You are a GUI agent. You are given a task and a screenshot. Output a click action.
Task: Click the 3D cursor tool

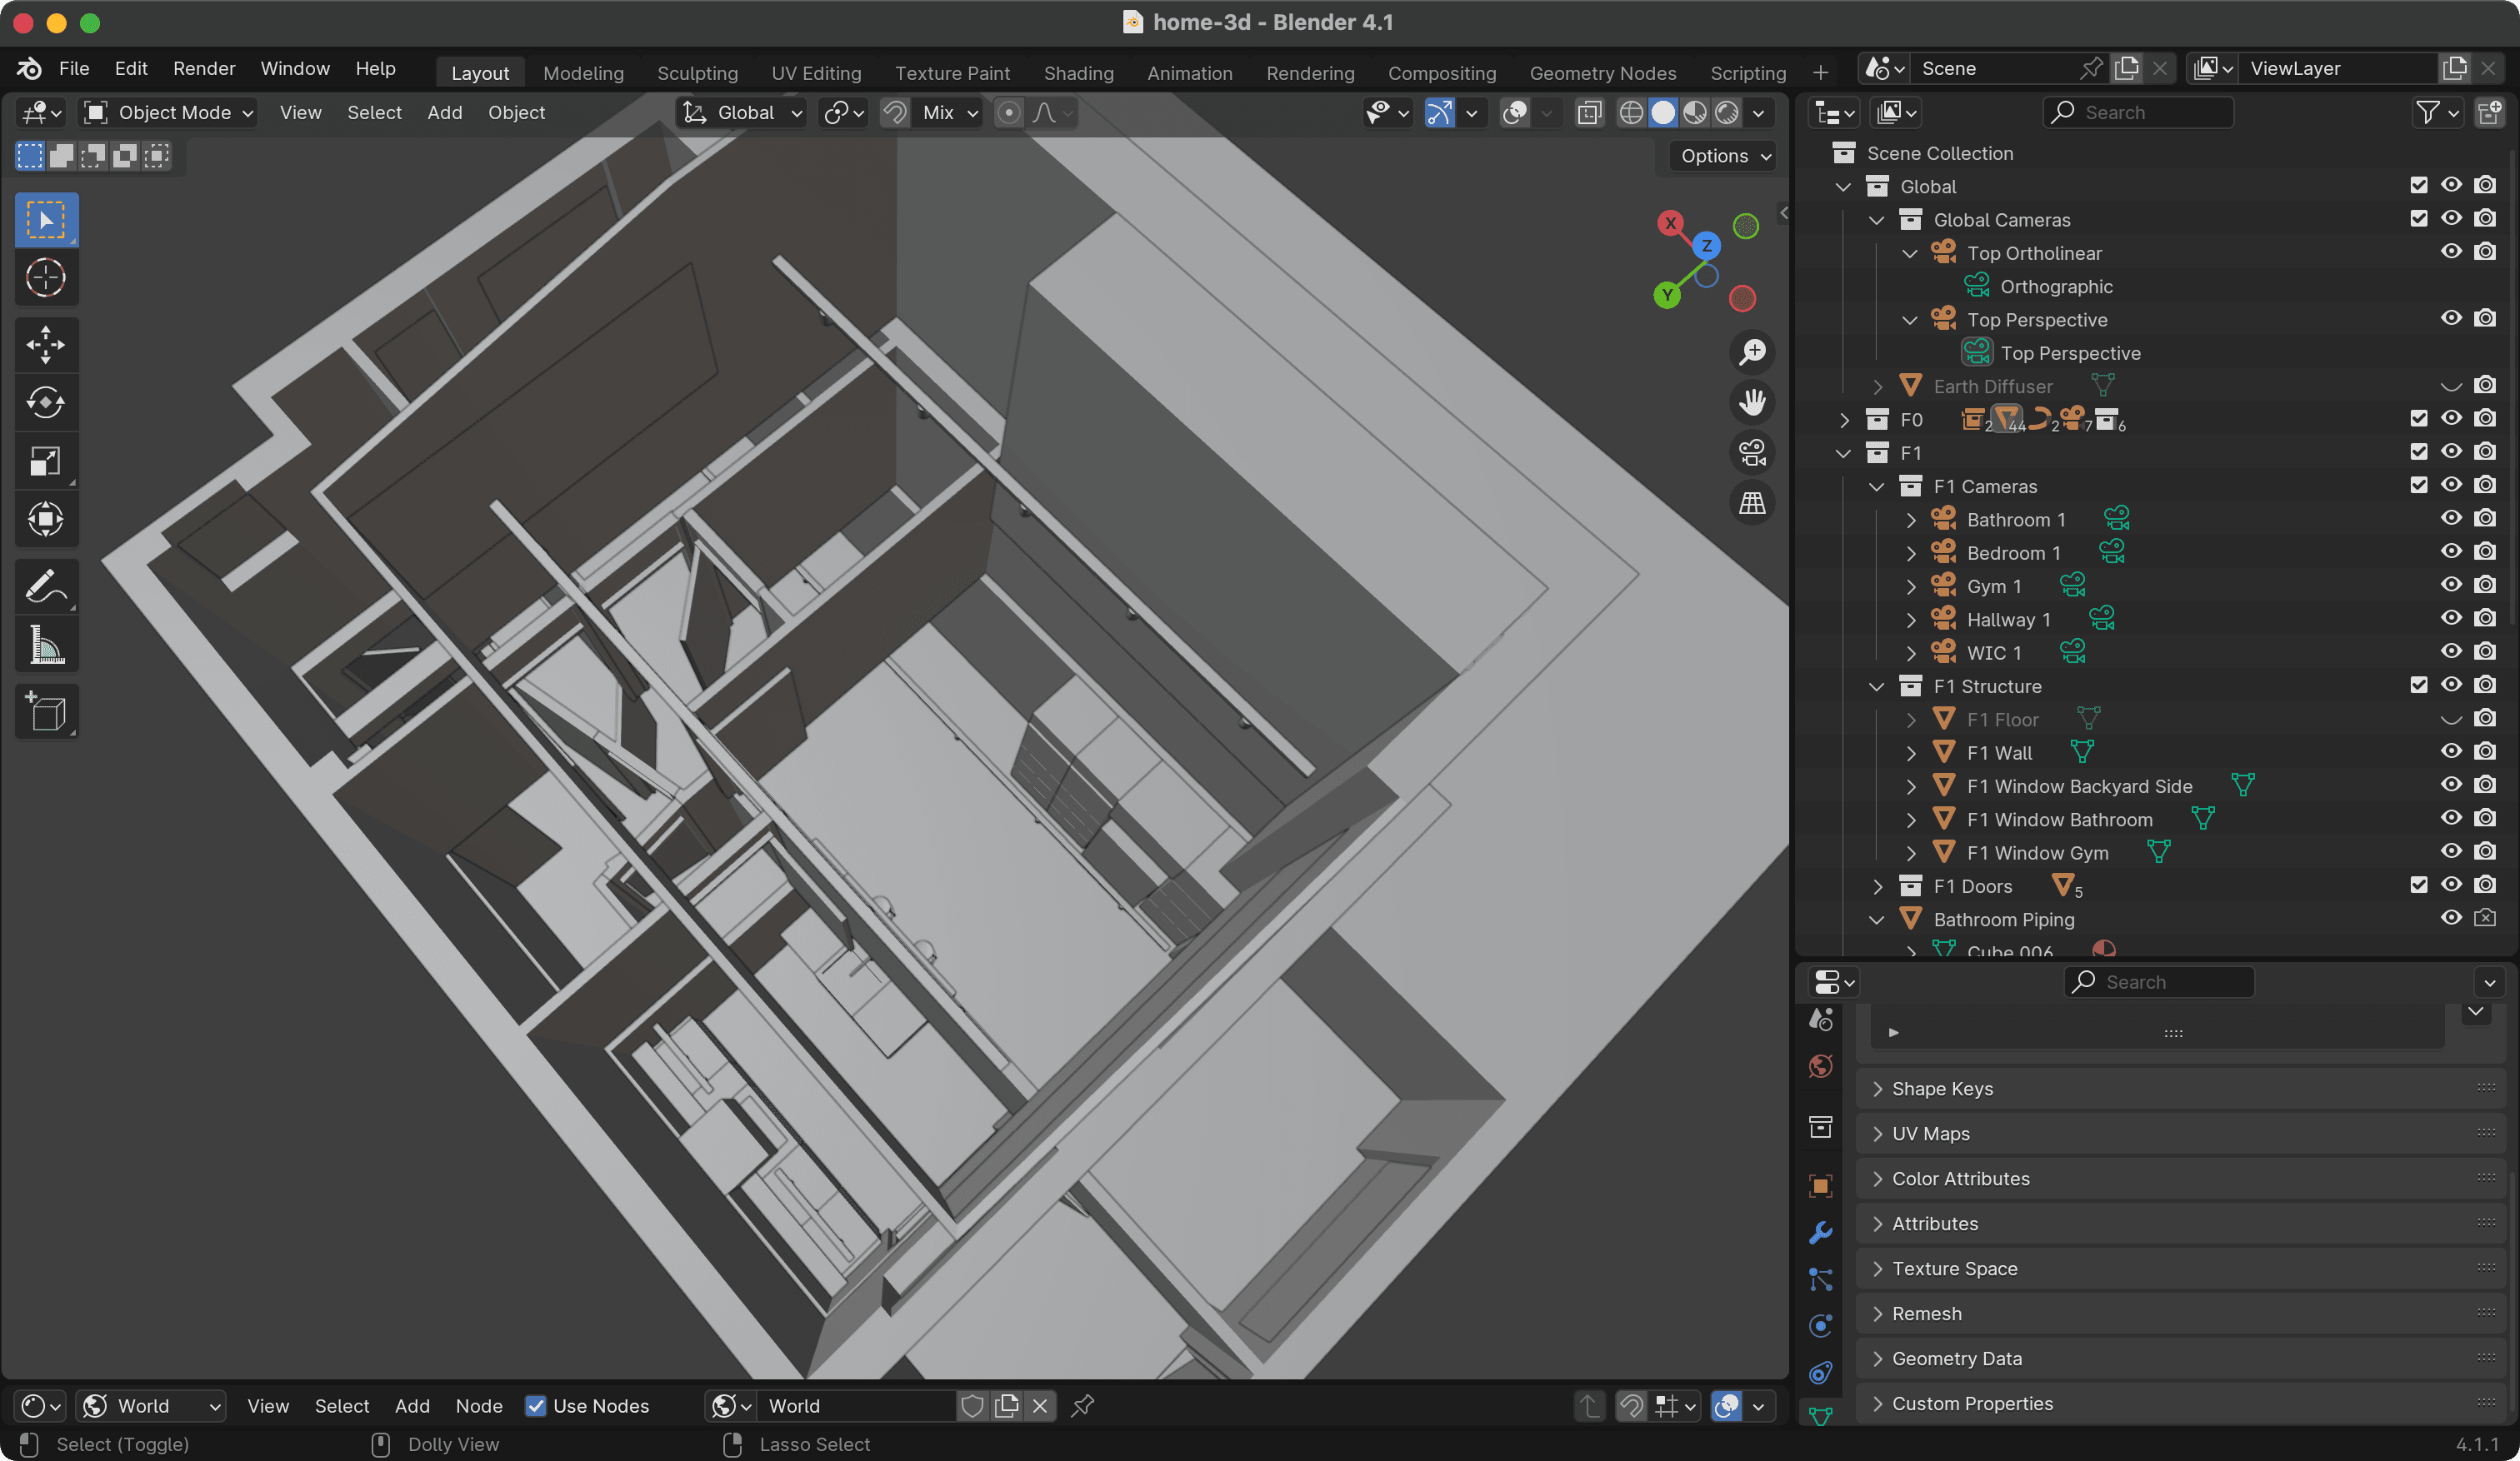tap(45, 278)
